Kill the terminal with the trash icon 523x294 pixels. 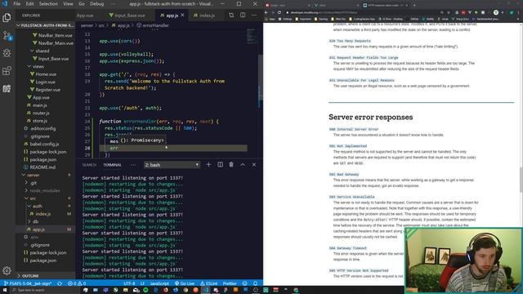tap(231, 165)
